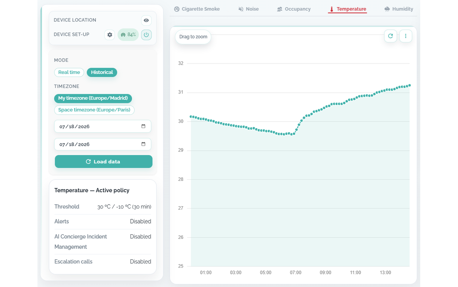458x287 pixels.
Task: Click the Temperature — Active policy heading
Action: point(92,190)
